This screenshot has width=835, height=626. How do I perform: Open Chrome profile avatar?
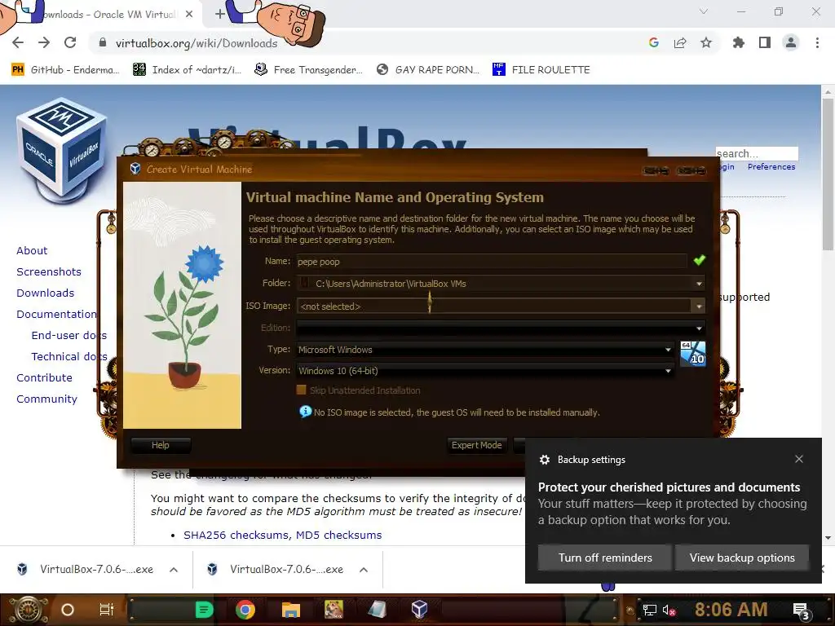pyautogui.click(x=791, y=43)
